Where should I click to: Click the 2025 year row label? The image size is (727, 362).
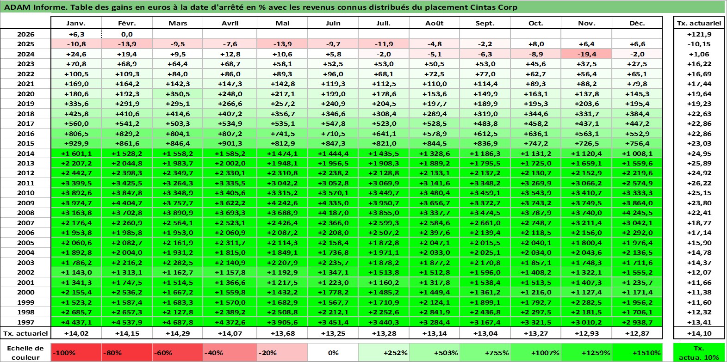tap(25, 44)
